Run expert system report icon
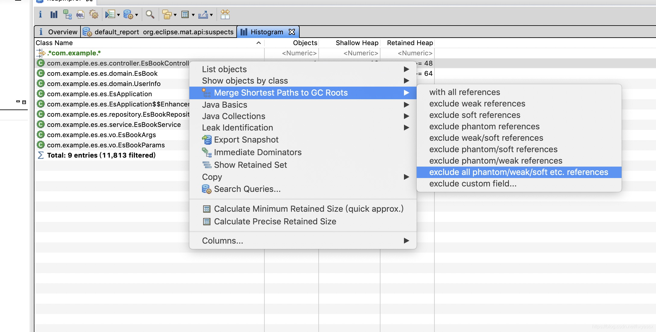656x332 pixels. click(110, 14)
